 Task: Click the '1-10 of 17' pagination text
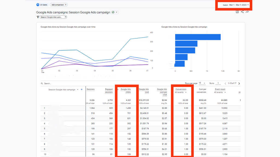[x=232, y=83]
